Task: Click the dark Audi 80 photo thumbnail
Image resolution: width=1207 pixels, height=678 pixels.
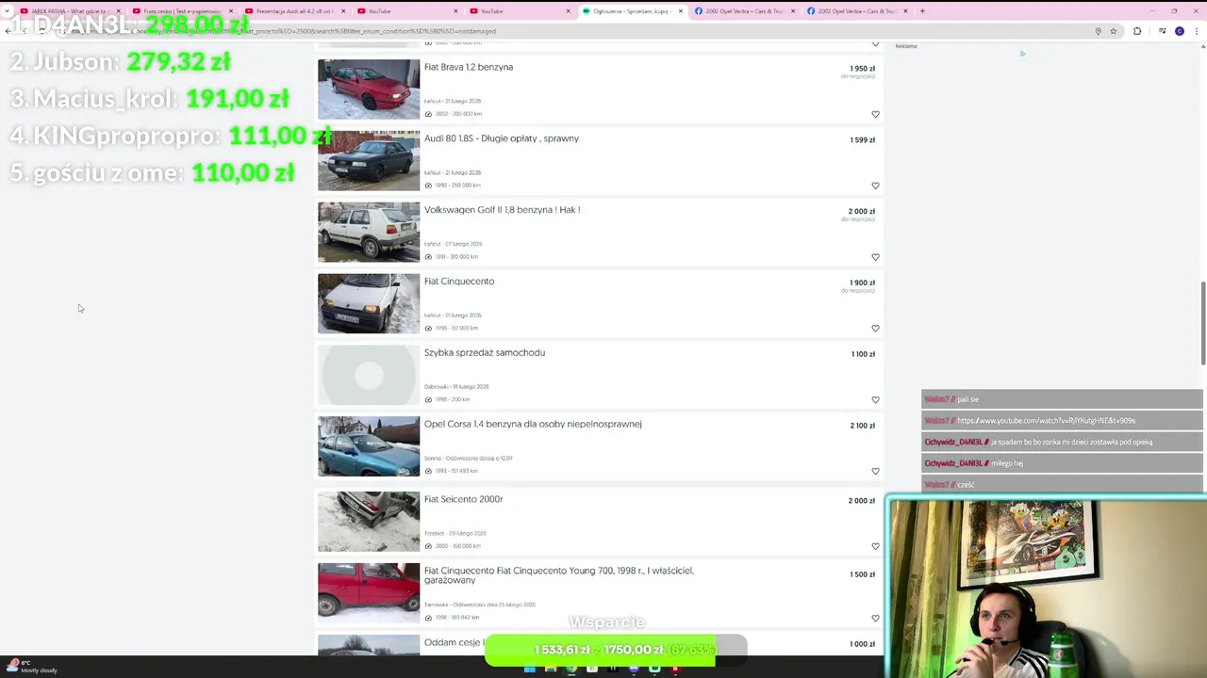Action: (369, 161)
